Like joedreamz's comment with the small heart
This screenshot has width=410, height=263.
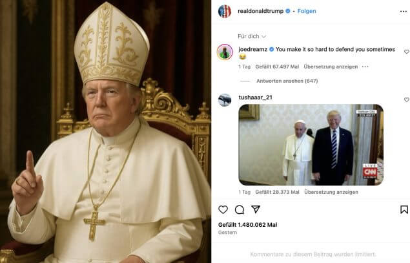[406, 52]
